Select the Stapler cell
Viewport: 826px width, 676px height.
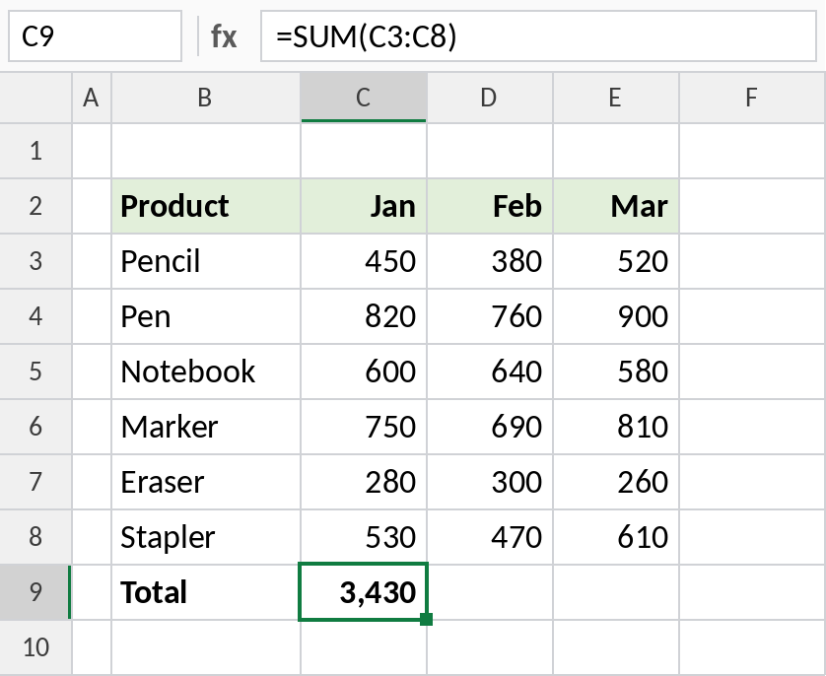[x=206, y=537]
